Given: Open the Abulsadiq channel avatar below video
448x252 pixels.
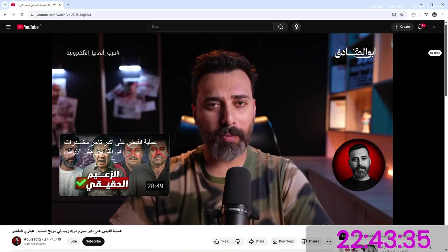Looking at the screenshot, I should (16, 241).
